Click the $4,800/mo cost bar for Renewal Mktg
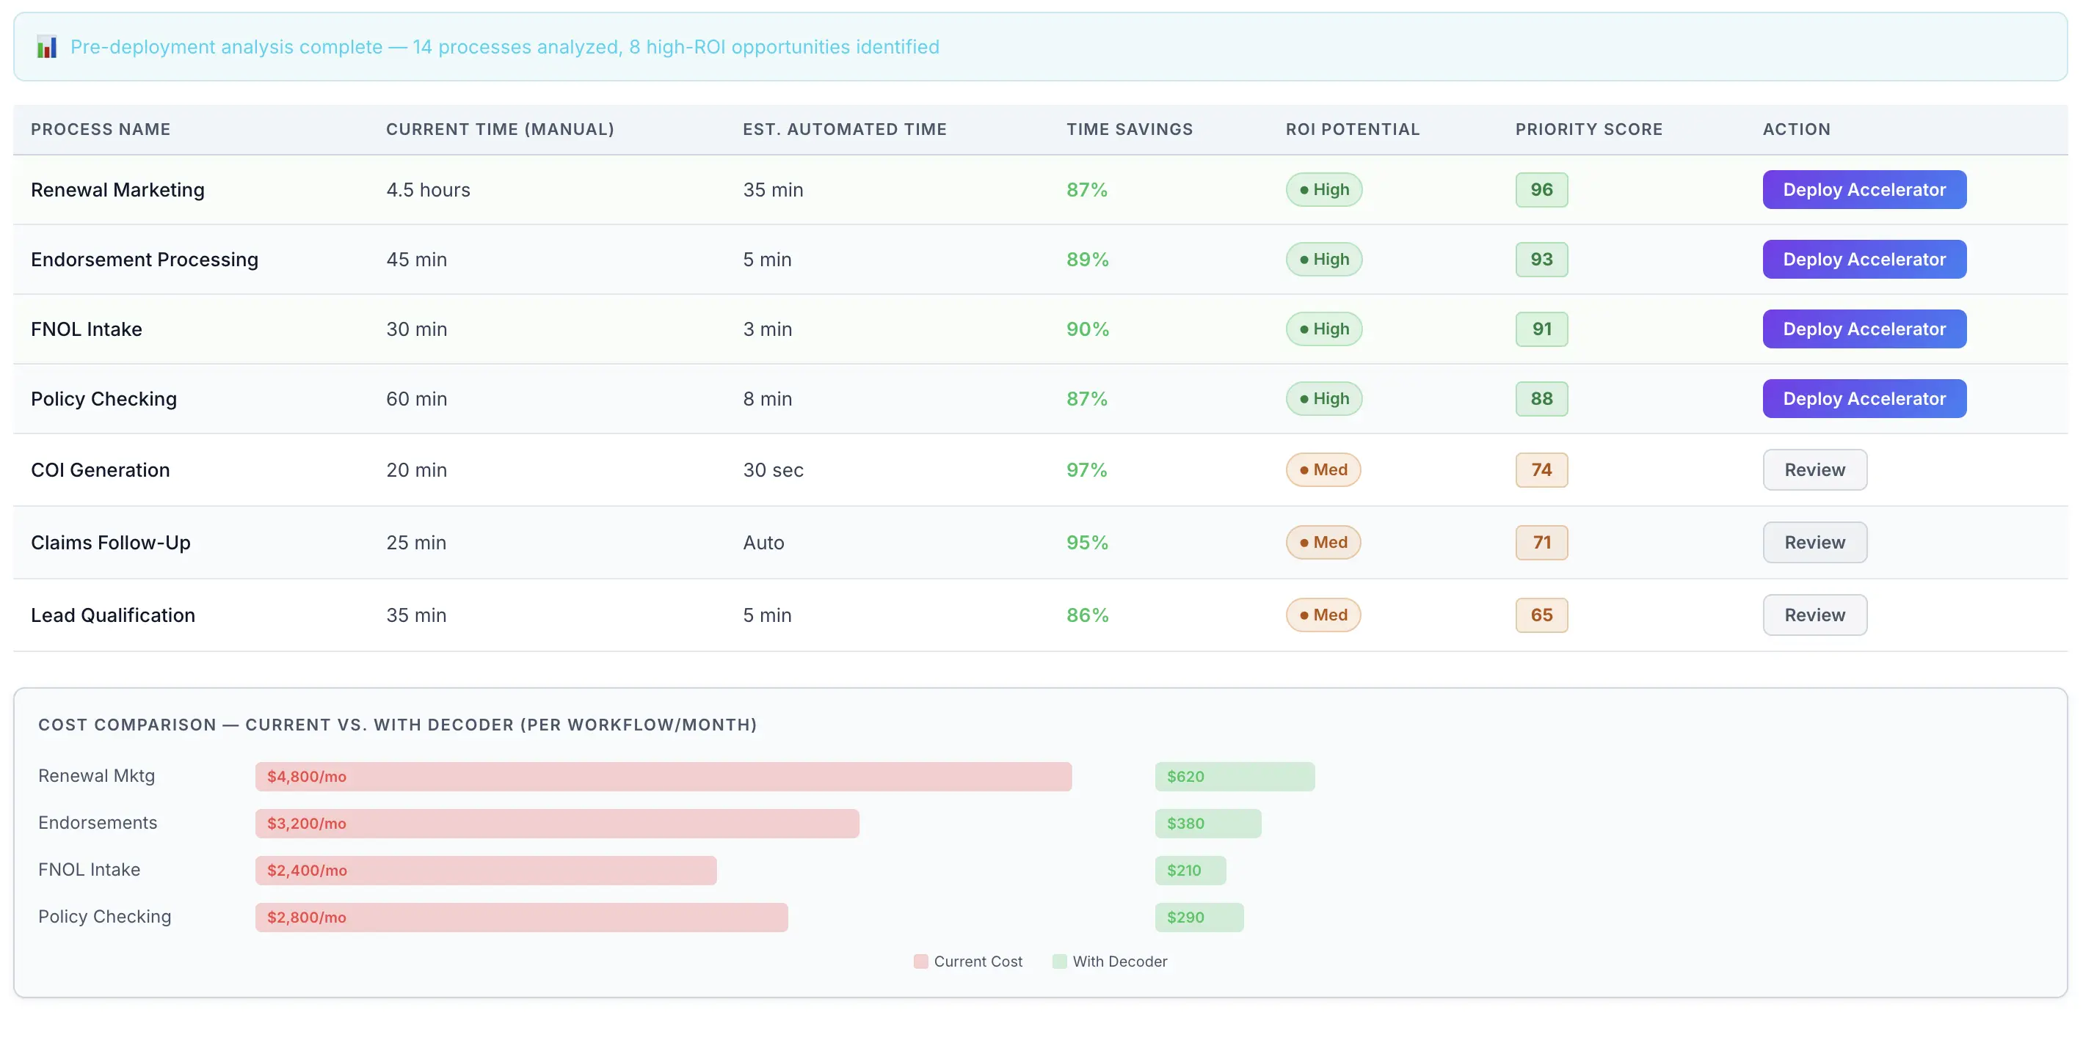Screen dimensions: 2083x1040 [x=665, y=777]
